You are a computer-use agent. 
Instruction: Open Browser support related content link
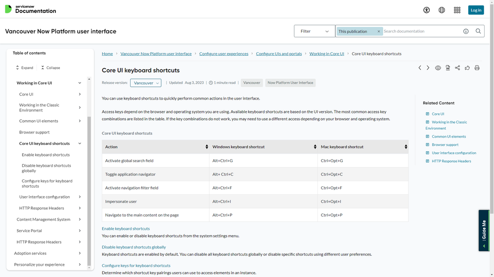pos(445,145)
